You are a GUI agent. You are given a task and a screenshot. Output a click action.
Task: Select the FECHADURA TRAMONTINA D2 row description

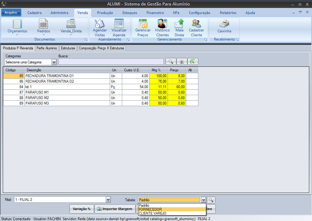pos(67,81)
